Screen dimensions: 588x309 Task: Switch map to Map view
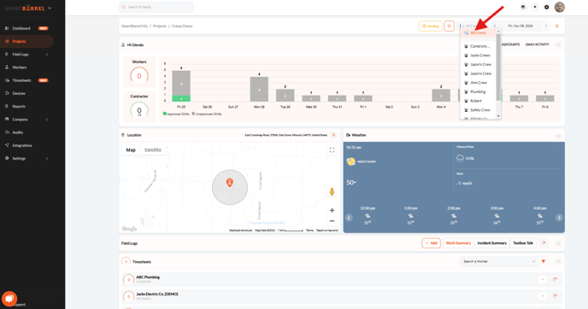coord(131,150)
